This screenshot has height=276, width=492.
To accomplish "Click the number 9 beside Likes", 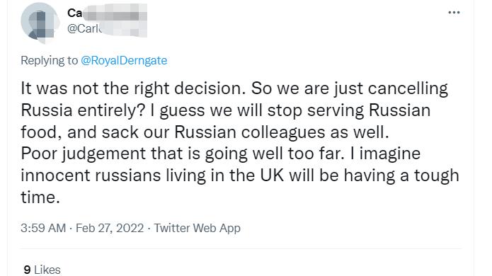I will 27,270.
